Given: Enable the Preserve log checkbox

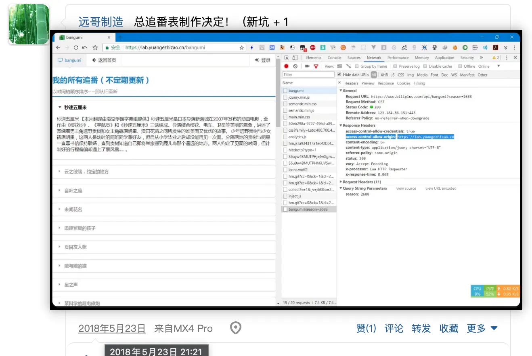Looking at the screenshot, I should [x=395, y=66].
